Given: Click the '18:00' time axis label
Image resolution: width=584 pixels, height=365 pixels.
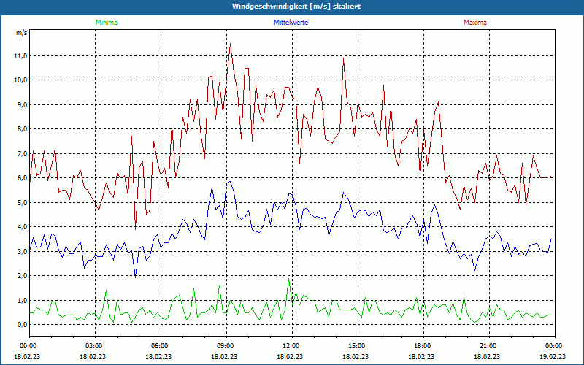Looking at the screenshot, I should tap(423, 346).
